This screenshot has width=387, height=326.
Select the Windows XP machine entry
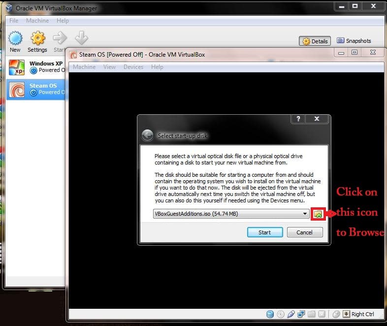pos(36,67)
